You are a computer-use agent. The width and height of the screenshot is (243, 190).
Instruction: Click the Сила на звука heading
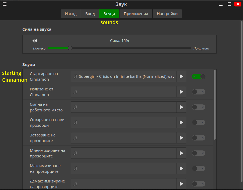point(37,29)
